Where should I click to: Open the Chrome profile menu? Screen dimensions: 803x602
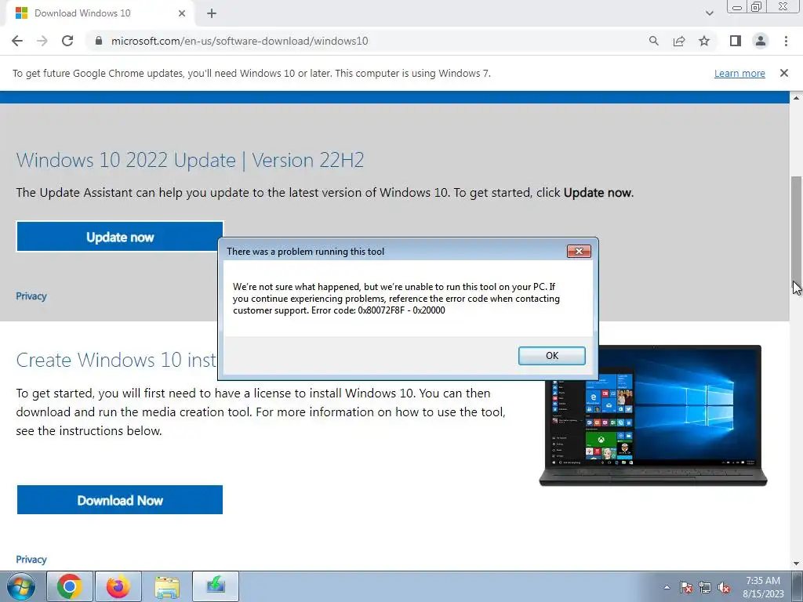pos(761,41)
